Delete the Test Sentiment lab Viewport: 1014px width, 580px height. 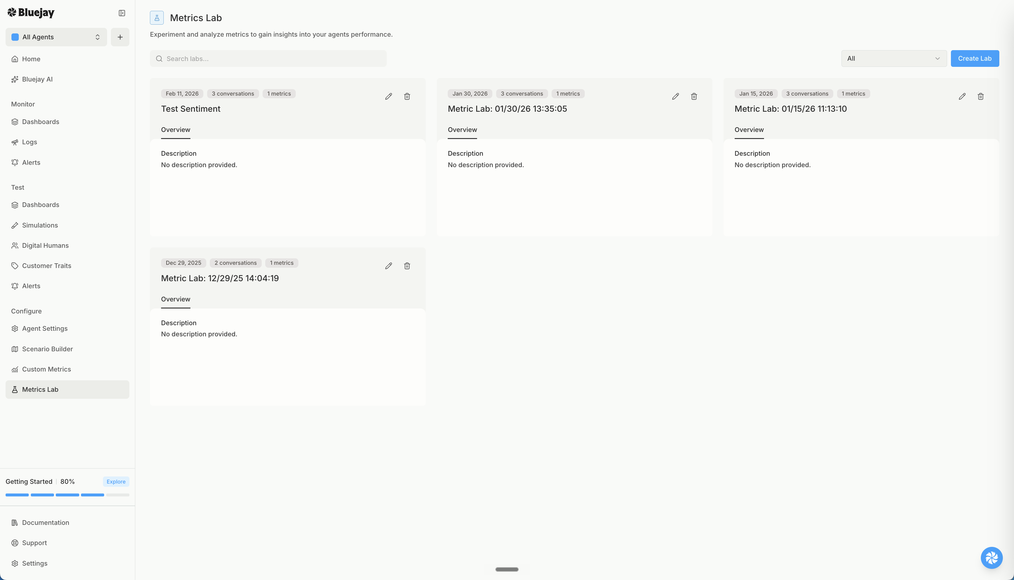[407, 96]
